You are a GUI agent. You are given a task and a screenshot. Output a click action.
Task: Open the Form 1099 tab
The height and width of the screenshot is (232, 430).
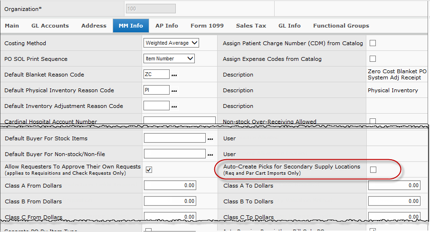coord(207,26)
